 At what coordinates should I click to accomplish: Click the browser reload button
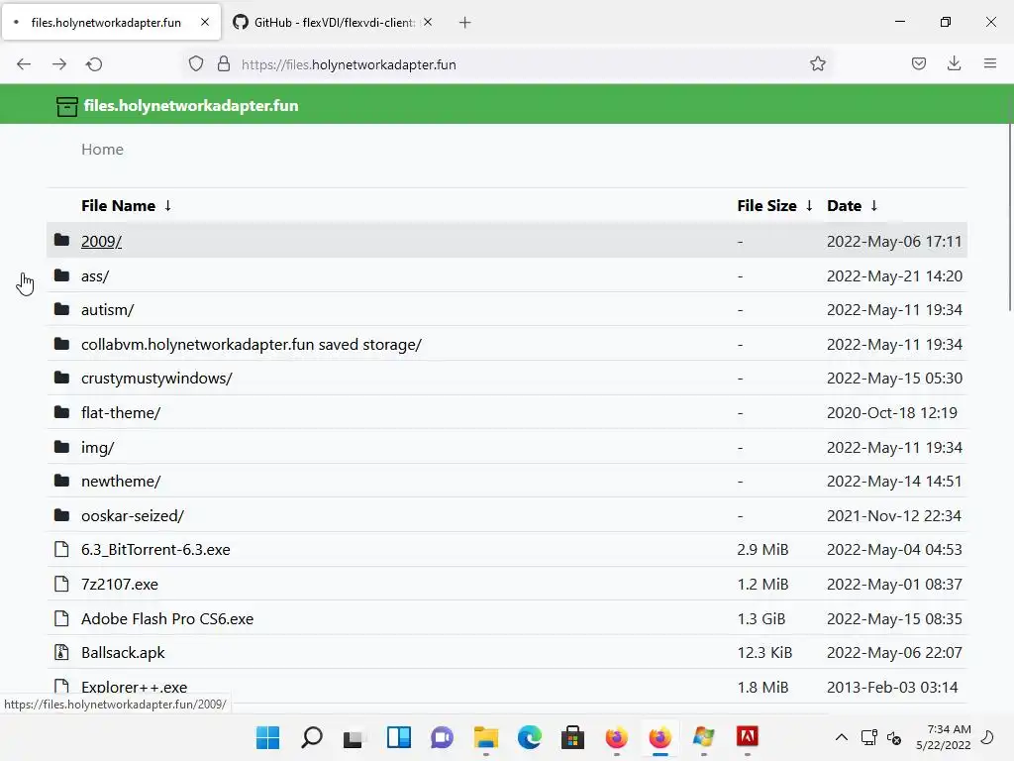pyautogui.click(x=94, y=64)
